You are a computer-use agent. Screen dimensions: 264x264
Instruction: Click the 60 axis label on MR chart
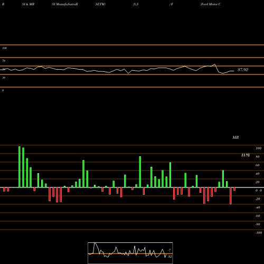(x=258, y=165)
